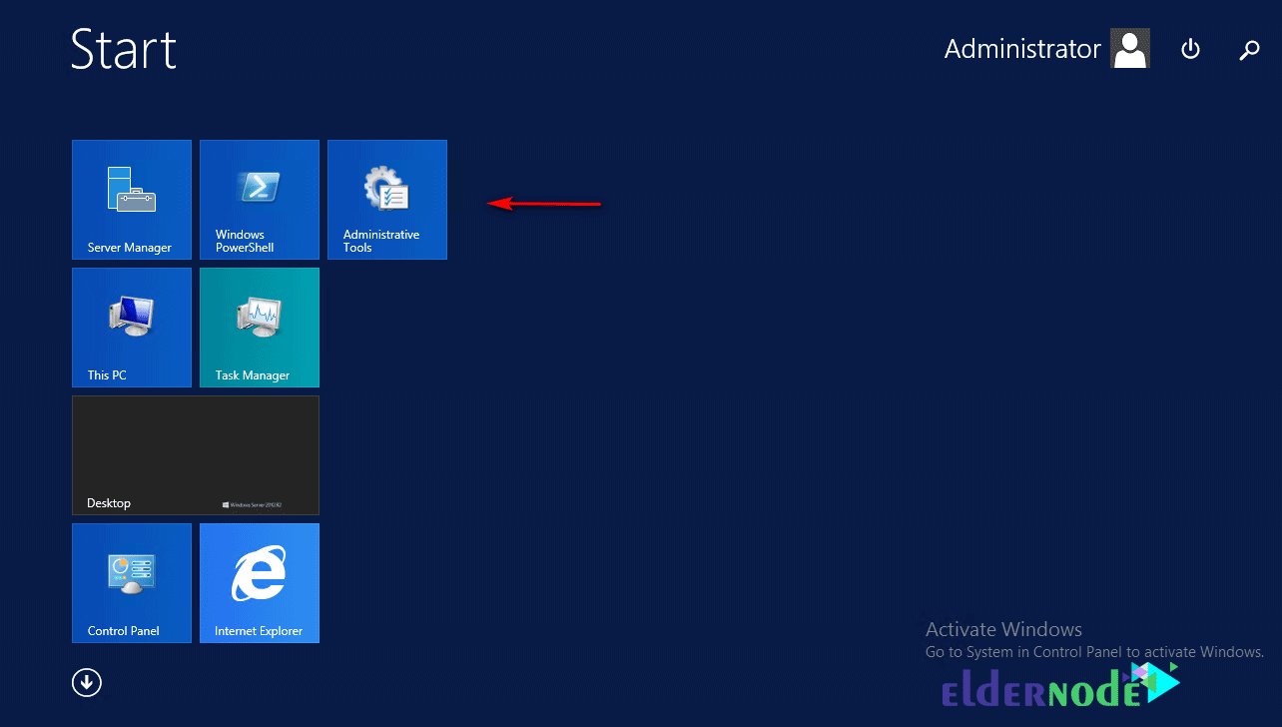Launch the Internet Explorer tile
This screenshot has height=727, width=1282.
click(260, 583)
